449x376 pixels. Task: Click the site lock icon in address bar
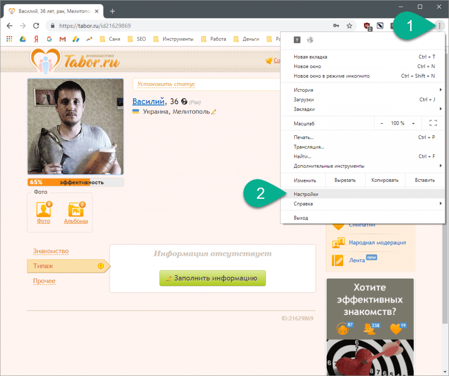coord(53,26)
